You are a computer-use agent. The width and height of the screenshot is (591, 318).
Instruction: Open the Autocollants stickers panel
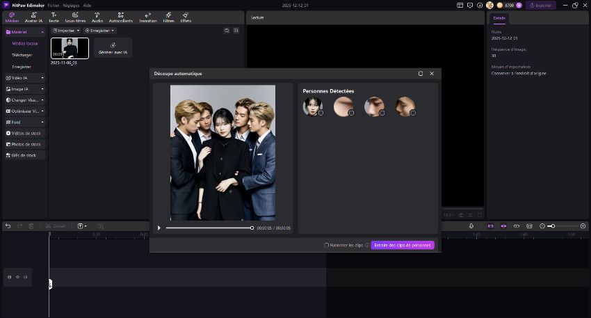120,17
